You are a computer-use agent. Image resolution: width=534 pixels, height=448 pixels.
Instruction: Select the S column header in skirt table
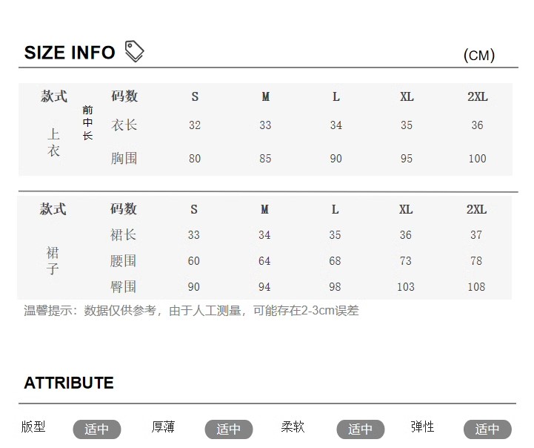click(194, 209)
